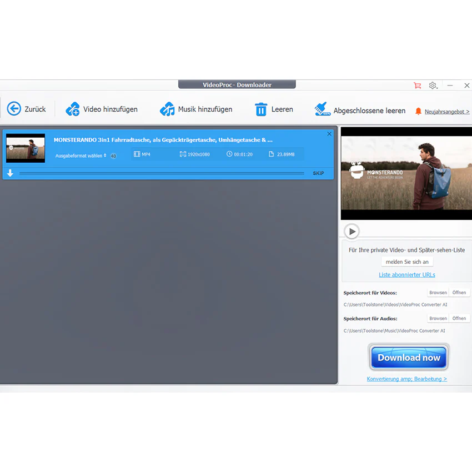
Task: Browse the video save location
Action: click(x=438, y=293)
